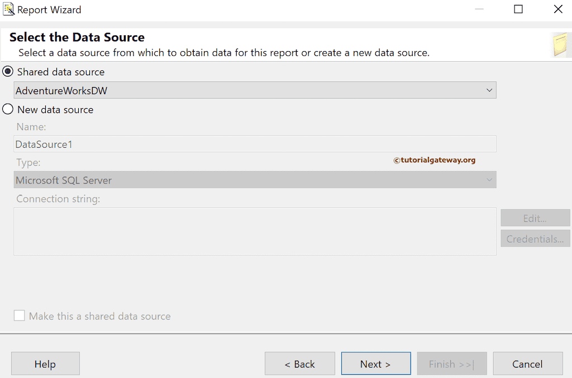Cancel the Report Wizard
Image resolution: width=572 pixels, height=378 pixels.
click(x=527, y=364)
